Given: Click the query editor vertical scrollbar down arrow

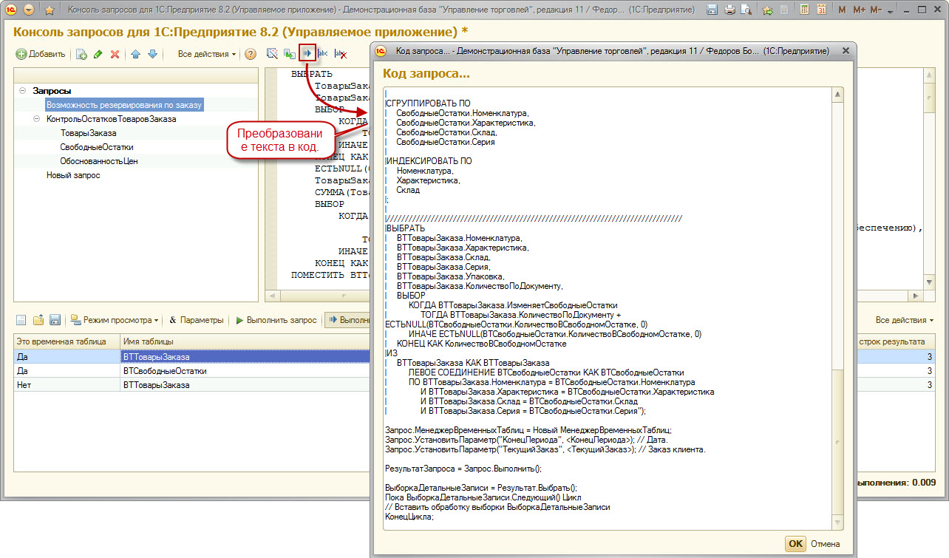Looking at the screenshot, I should [x=930, y=284].
